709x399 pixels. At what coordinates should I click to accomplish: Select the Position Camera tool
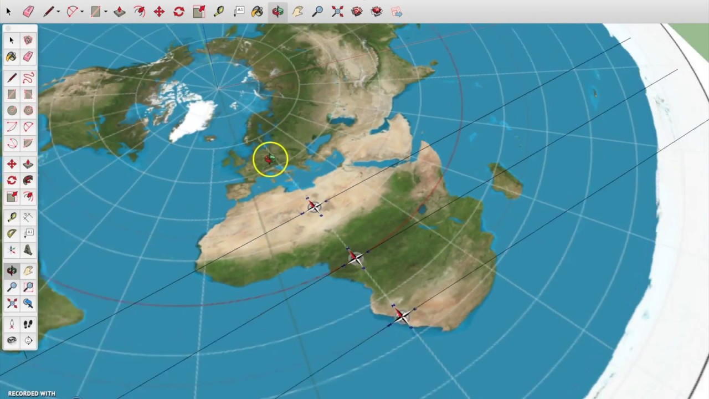coord(12,324)
